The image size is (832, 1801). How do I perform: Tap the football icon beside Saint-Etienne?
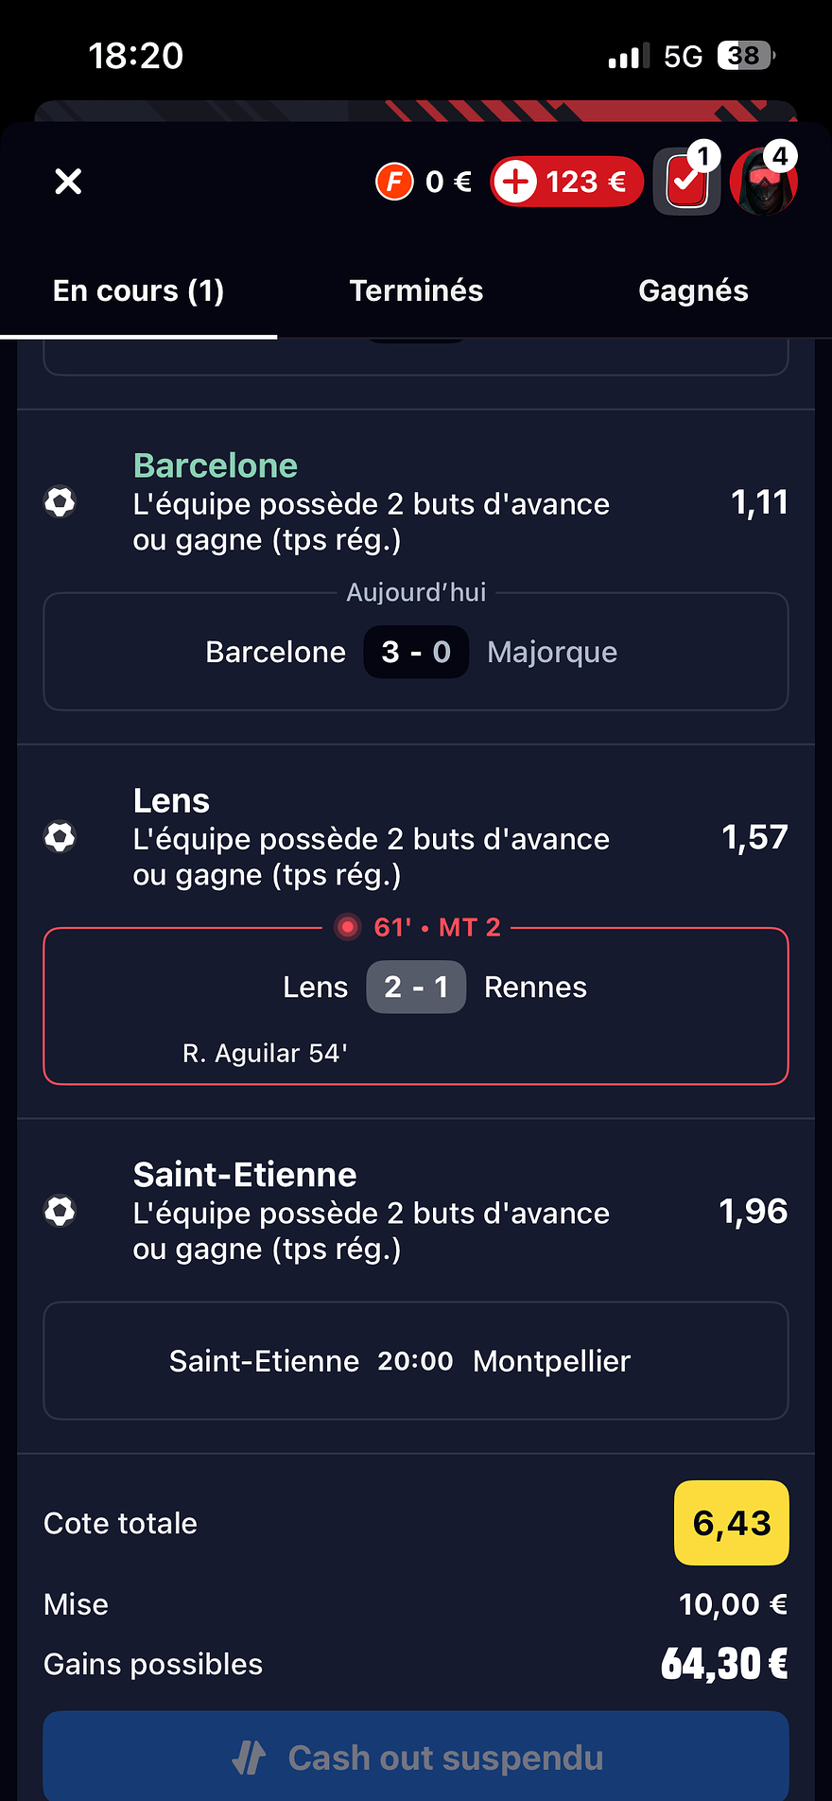(x=61, y=1211)
